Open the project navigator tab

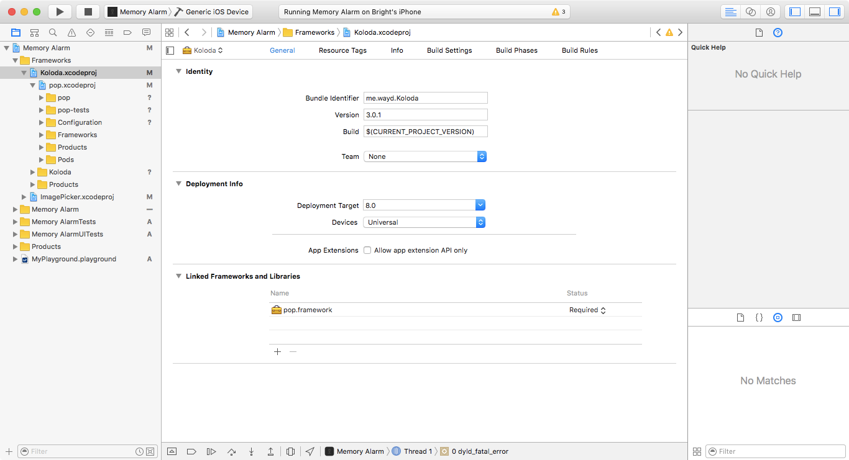pos(16,32)
